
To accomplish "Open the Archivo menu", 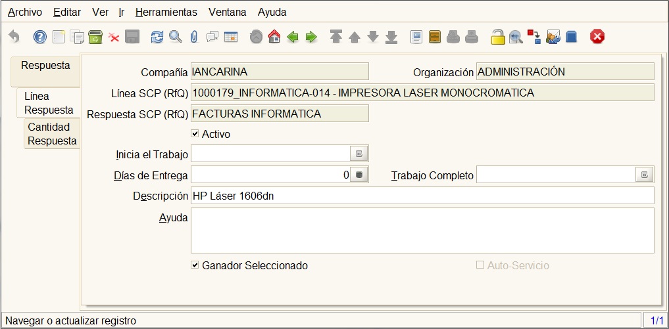I will (25, 12).
